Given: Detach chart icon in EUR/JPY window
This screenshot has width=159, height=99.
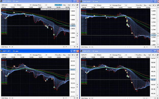Looking at the screenshot, I should (x=158, y=55).
